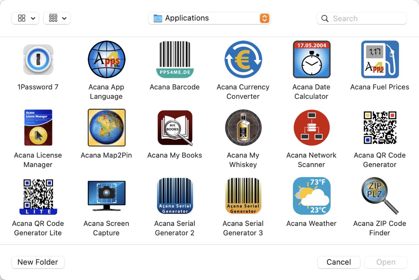The width and height of the screenshot is (419, 280).
Task: Click the "Acana Serial Generator 3" name label
Action: pyautogui.click(x=243, y=228)
